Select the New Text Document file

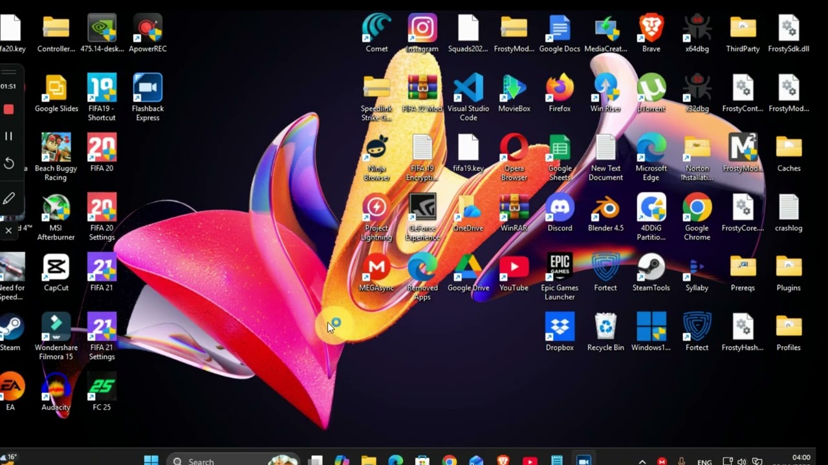pos(605,157)
